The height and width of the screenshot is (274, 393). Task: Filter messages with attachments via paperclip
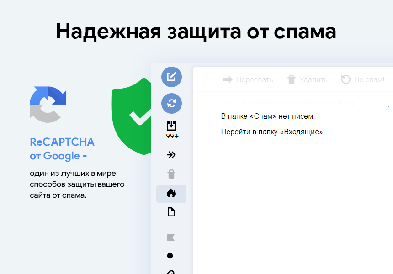[x=170, y=271]
